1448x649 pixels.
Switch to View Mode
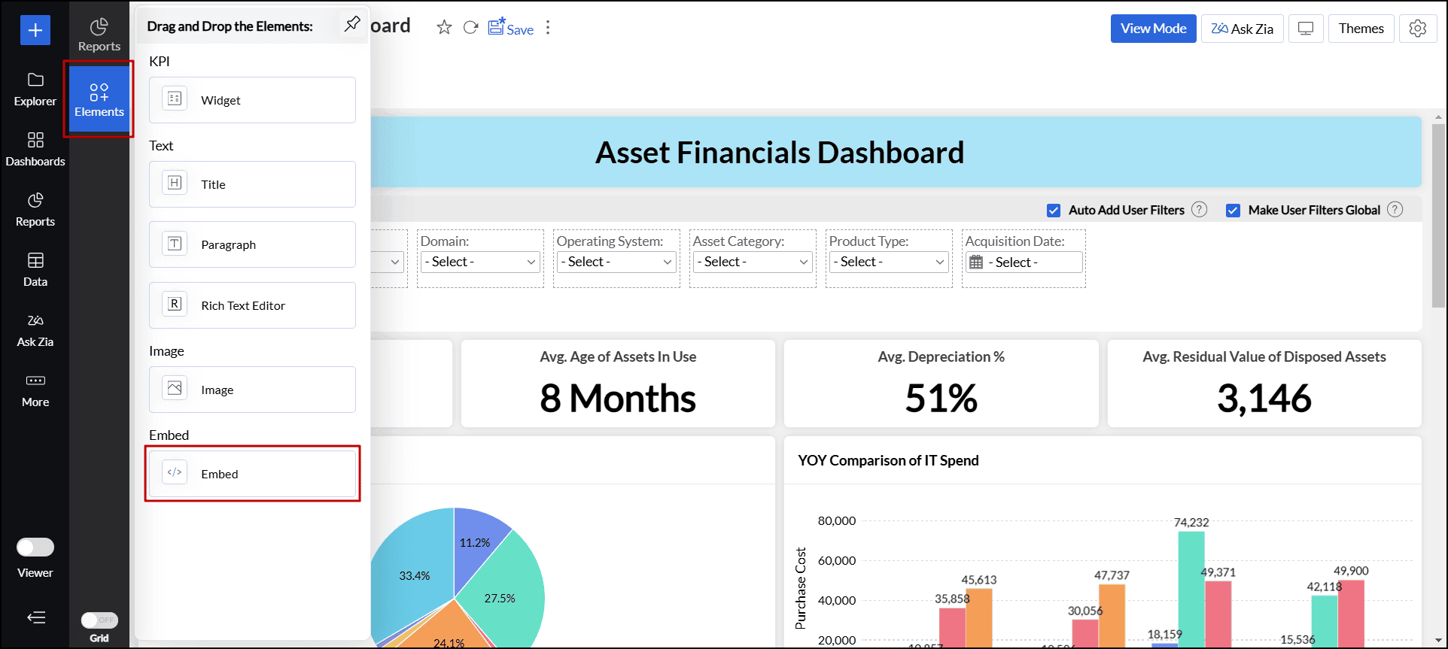1153,29
